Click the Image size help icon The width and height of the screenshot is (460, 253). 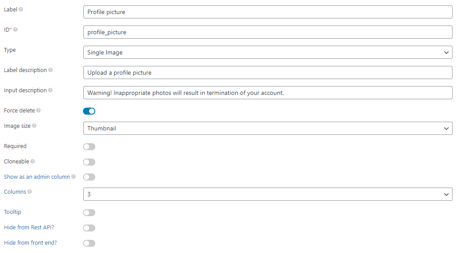click(34, 126)
